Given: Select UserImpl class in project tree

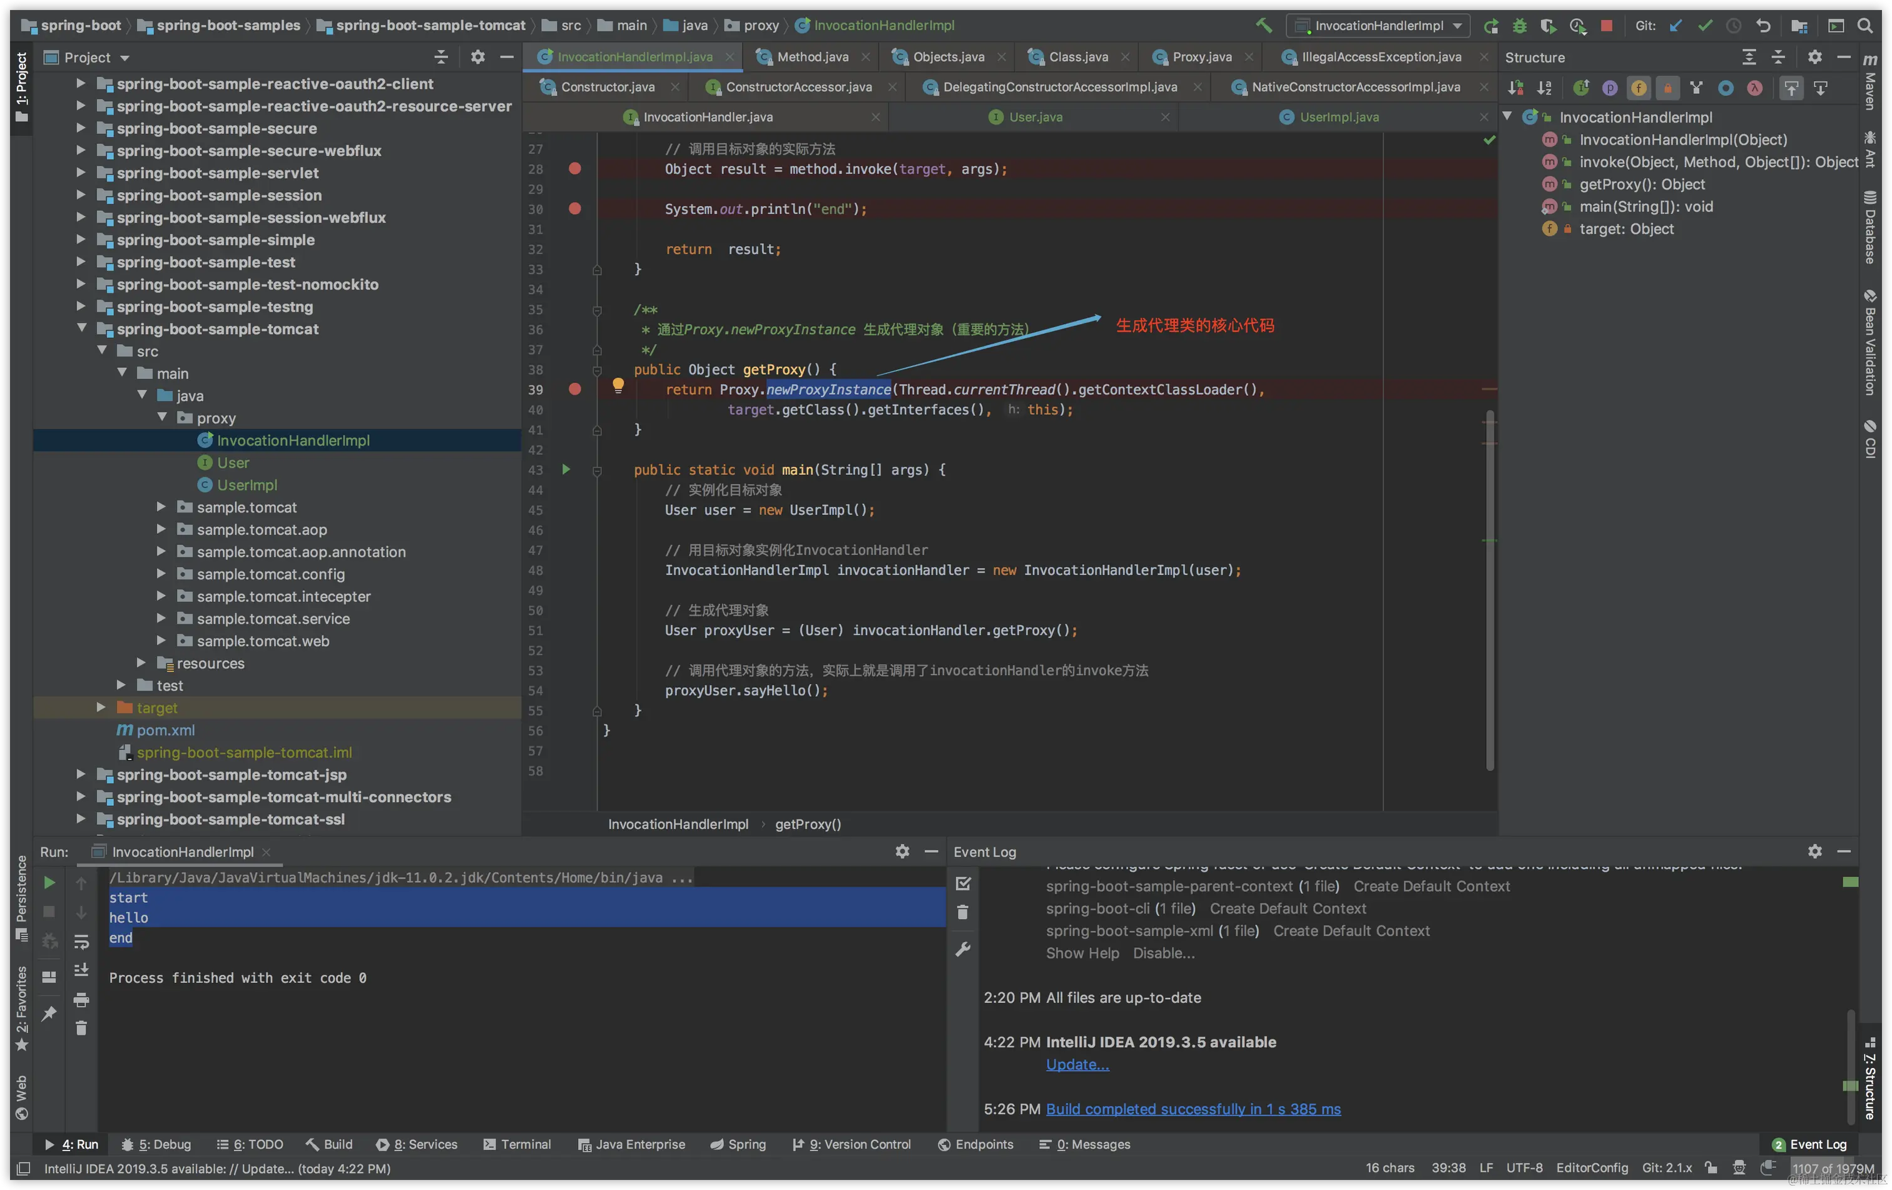Looking at the screenshot, I should [247, 485].
